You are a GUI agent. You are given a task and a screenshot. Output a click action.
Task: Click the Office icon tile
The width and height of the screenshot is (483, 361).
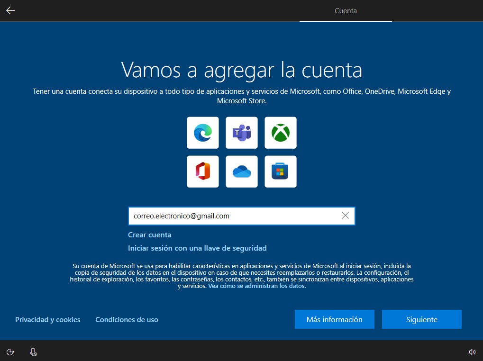[x=203, y=171]
